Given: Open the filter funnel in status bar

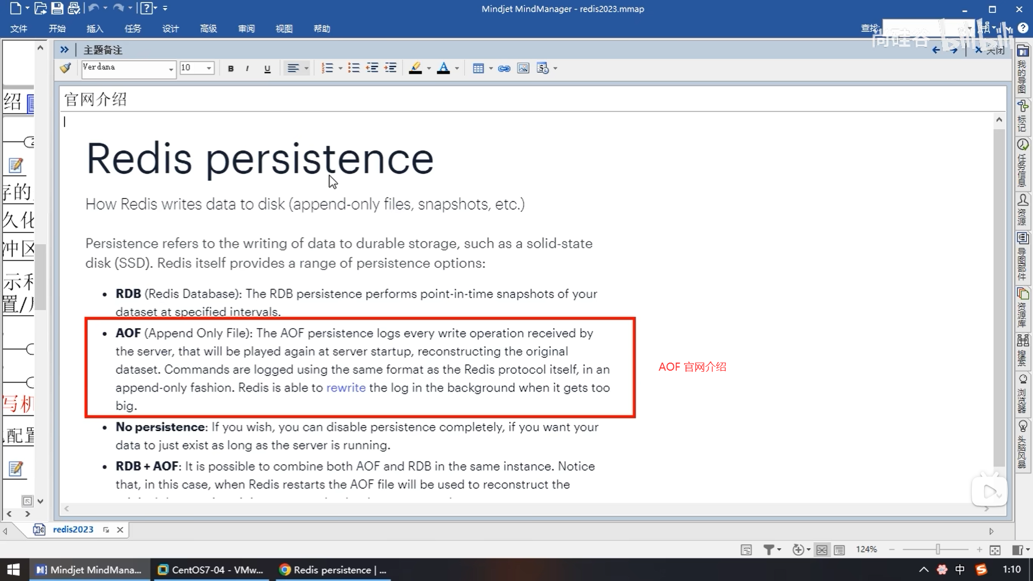Looking at the screenshot, I should pyautogui.click(x=769, y=550).
